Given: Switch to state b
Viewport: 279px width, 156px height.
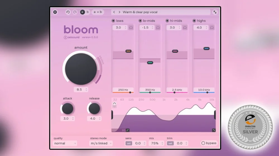Looking at the screenshot, I should point(88,12).
